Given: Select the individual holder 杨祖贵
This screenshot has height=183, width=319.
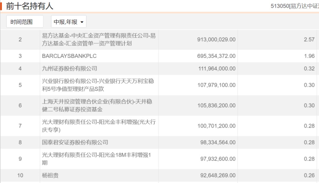Looking at the screenshot, I should pyautogui.click(x=50, y=176).
